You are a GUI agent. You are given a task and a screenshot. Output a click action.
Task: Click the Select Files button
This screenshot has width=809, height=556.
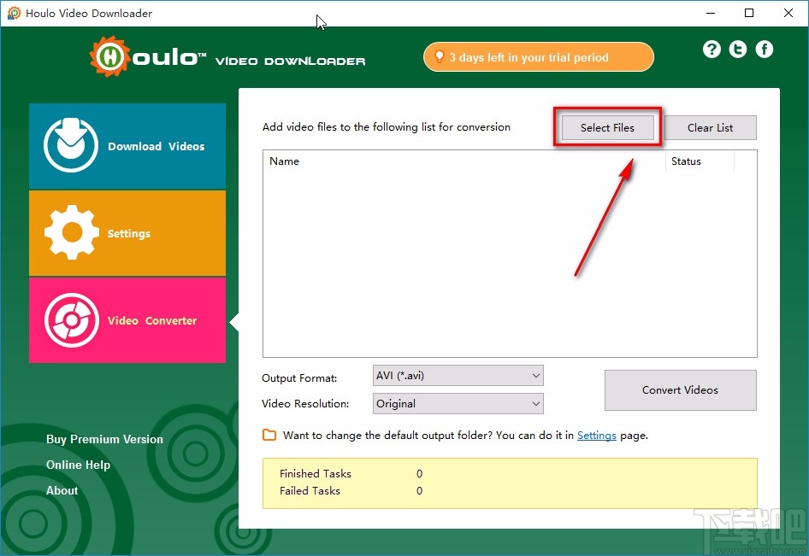(x=607, y=126)
